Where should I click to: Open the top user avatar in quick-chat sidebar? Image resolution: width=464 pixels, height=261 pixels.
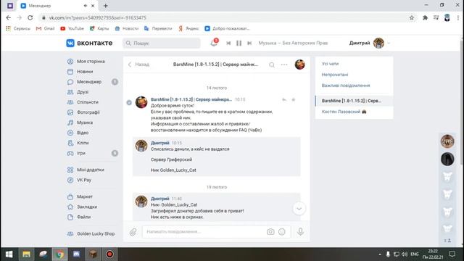click(447, 141)
